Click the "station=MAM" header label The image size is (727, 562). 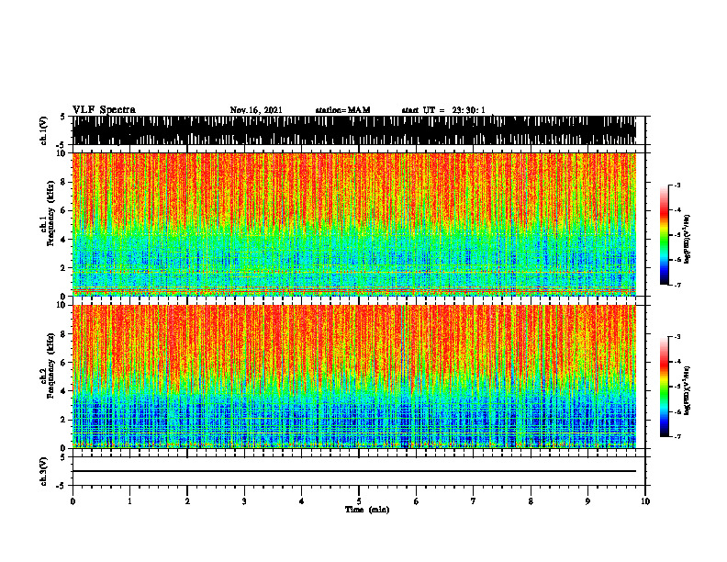(x=342, y=110)
